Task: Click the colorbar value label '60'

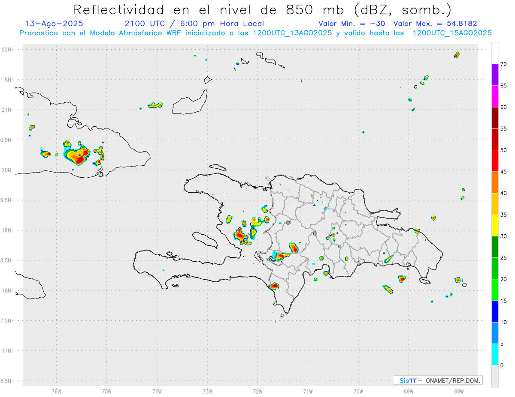Action: (504, 107)
